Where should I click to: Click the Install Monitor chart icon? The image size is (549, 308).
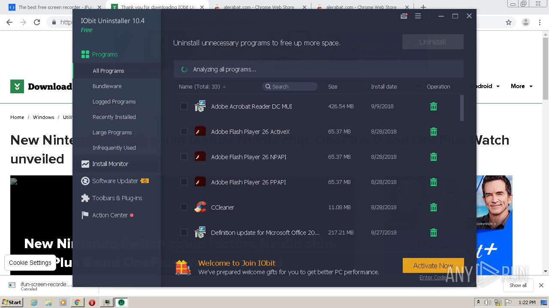[x=85, y=164]
